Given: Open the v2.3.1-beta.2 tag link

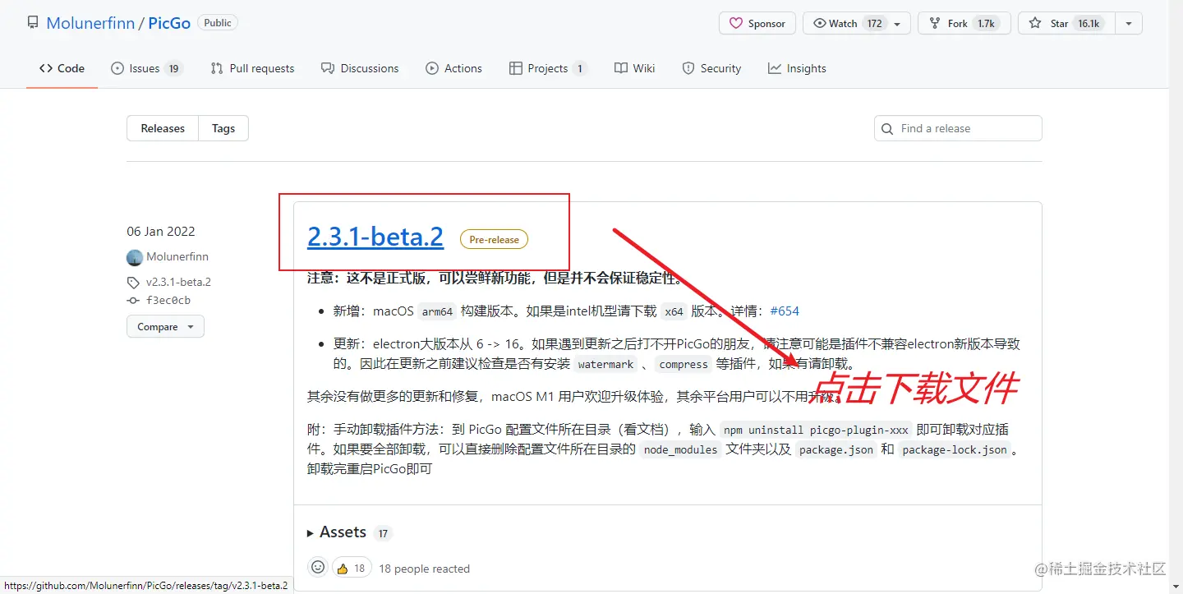Looking at the screenshot, I should point(178,282).
